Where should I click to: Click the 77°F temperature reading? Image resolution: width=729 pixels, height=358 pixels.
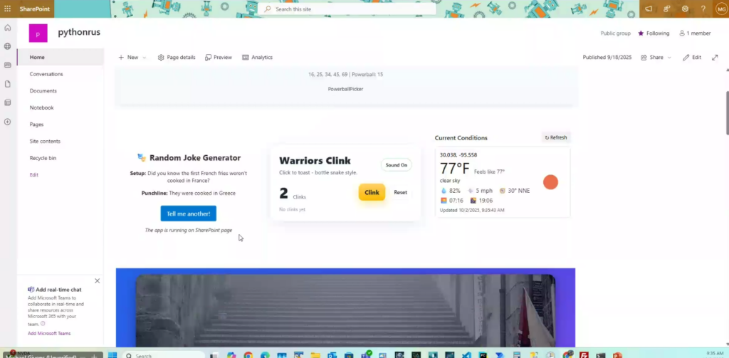click(455, 168)
